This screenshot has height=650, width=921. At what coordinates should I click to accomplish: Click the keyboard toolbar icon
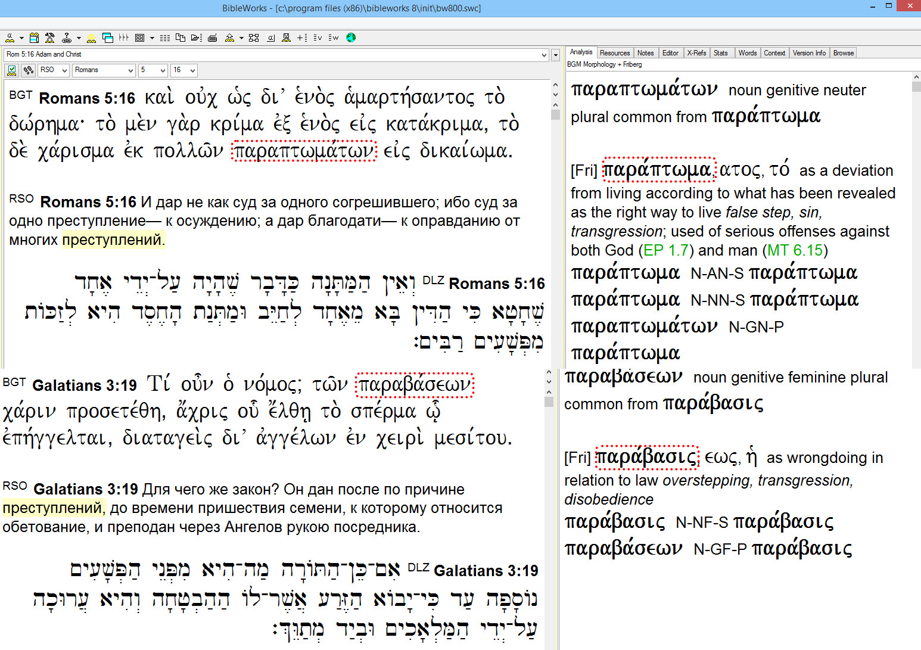coord(213,38)
